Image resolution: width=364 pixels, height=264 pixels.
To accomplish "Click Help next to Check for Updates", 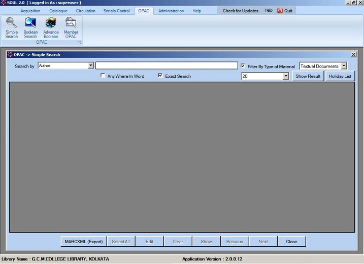I will point(269,11).
